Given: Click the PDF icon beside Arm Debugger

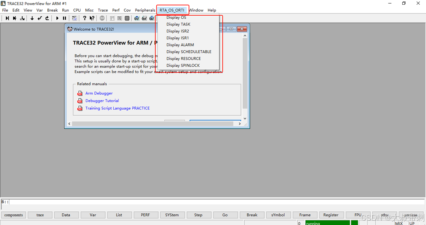Looking at the screenshot, I should [x=80, y=93].
